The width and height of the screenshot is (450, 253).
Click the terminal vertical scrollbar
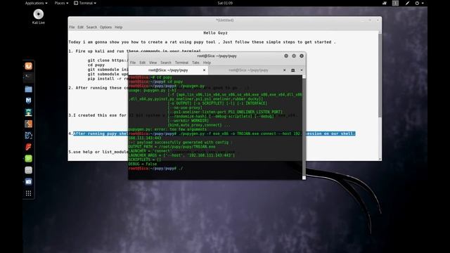(304, 126)
